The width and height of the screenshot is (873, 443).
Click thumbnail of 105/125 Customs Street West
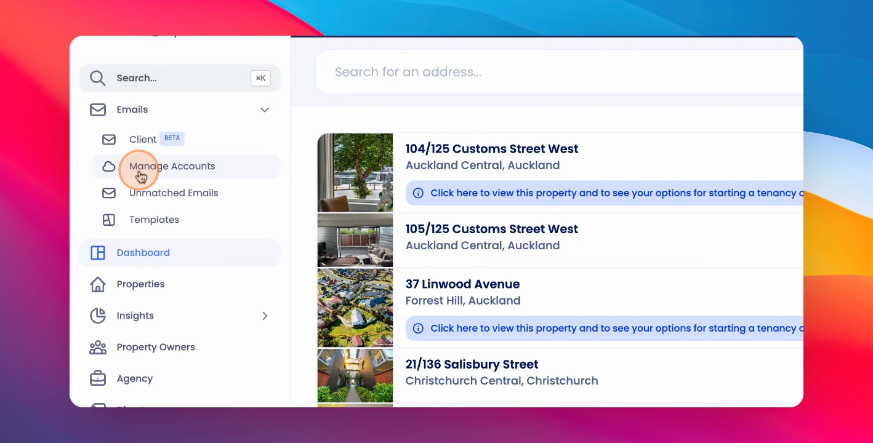click(x=355, y=241)
